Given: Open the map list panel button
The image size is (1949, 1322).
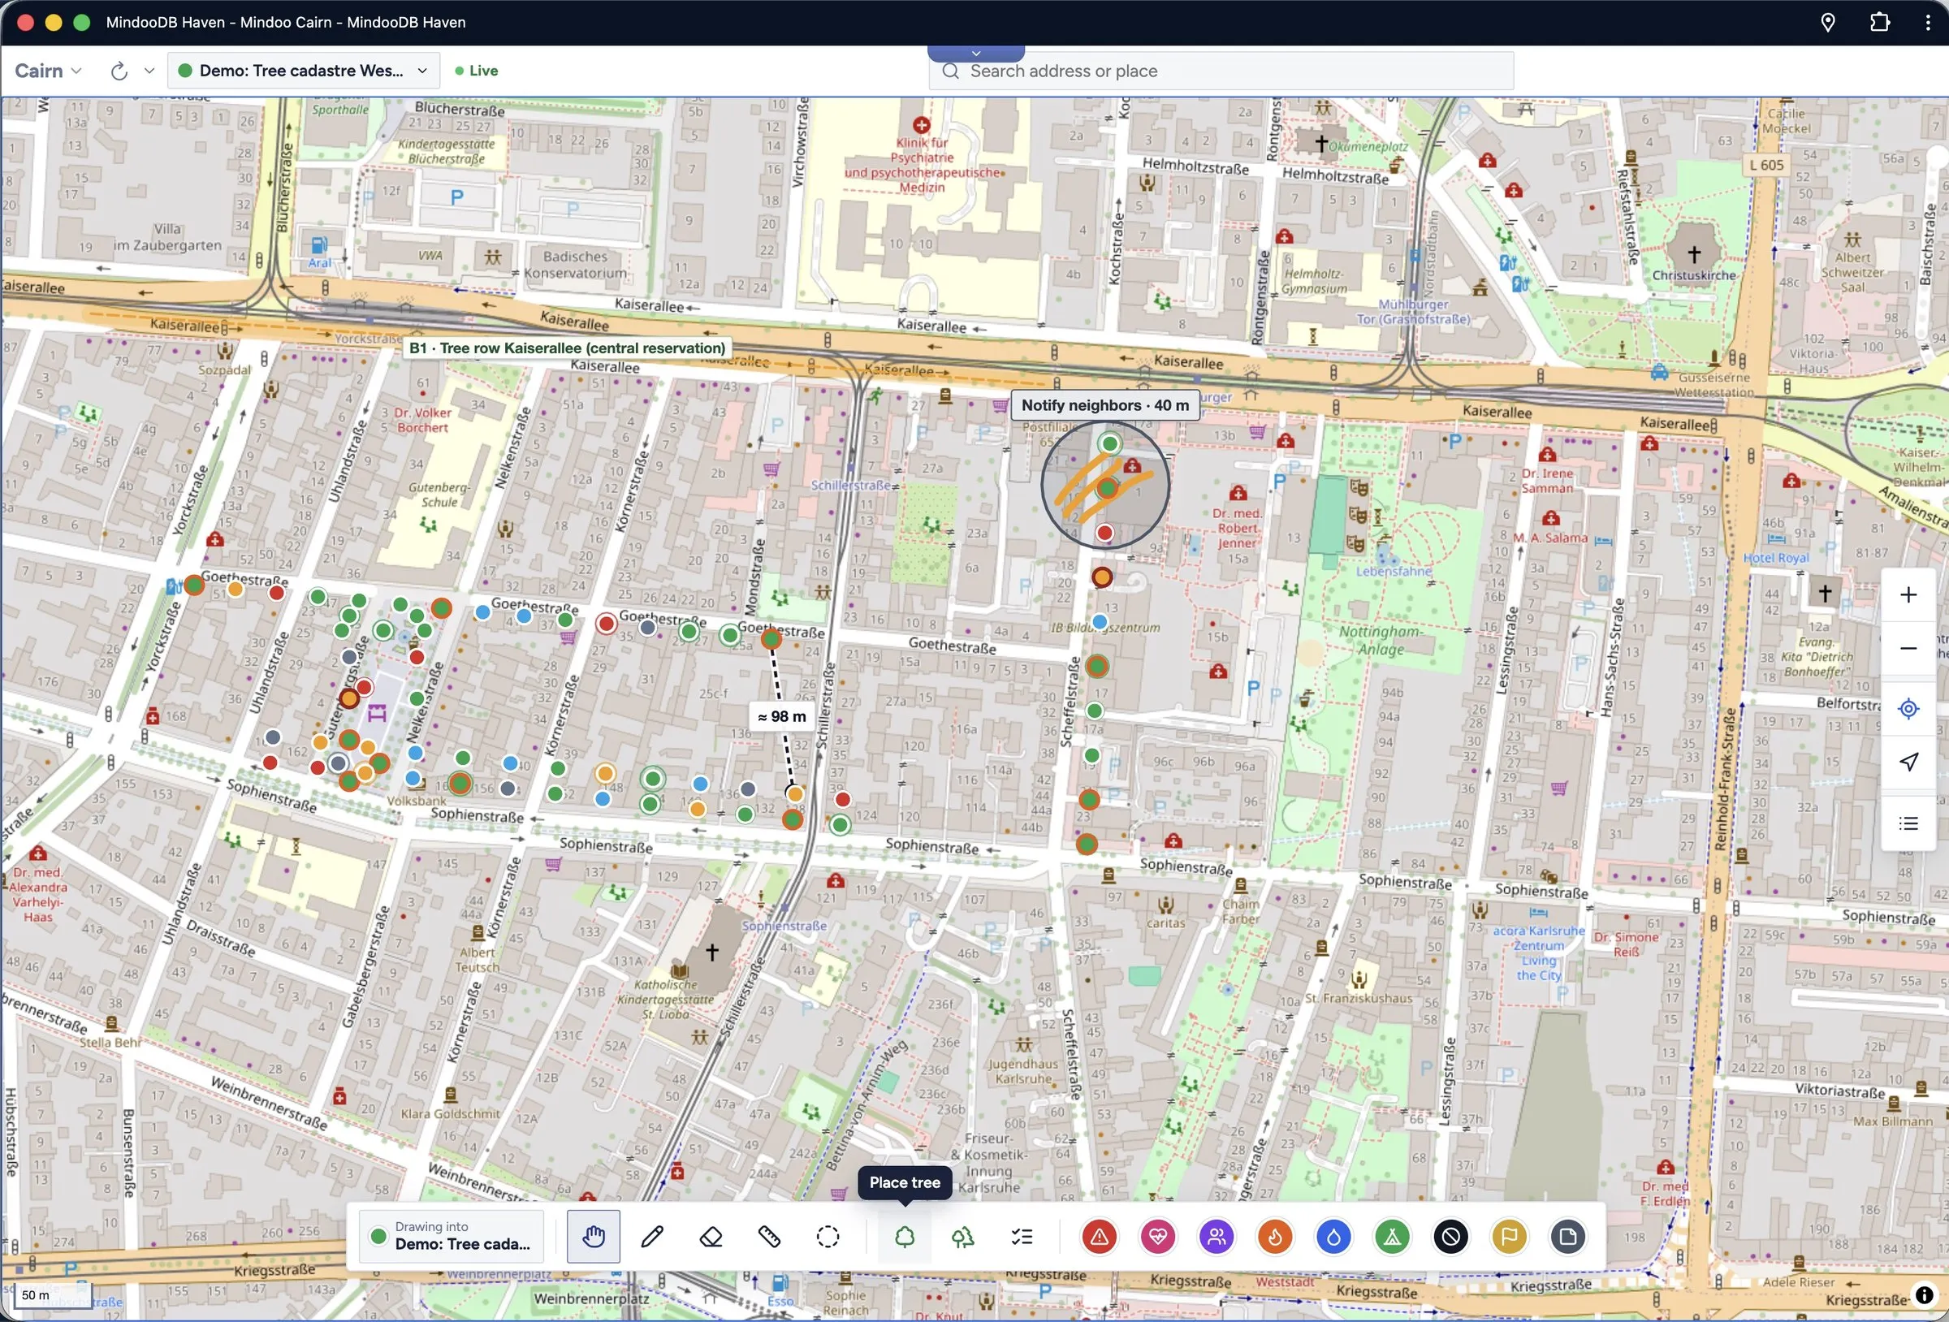Looking at the screenshot, I should 1908,823.
